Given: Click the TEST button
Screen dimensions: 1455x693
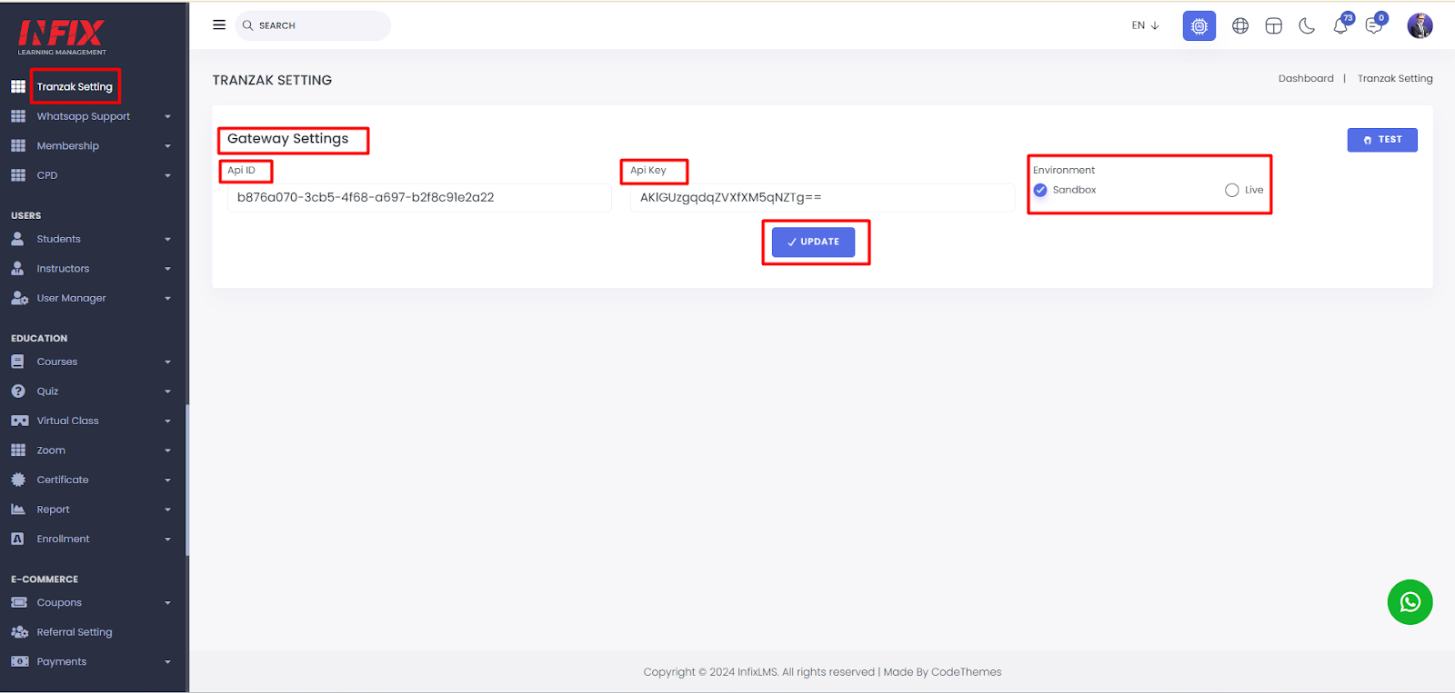Looking at the screenshot, I should [x=1382, y=140].
